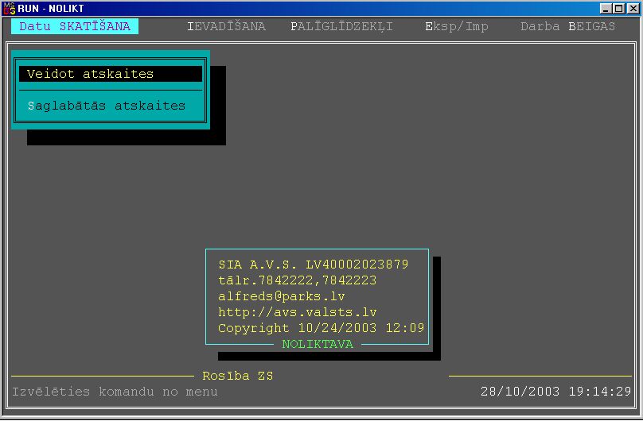This screenshot has height=421, width=643.
Task: Click the MS-DOS icon in title bar
Action: 9,8
